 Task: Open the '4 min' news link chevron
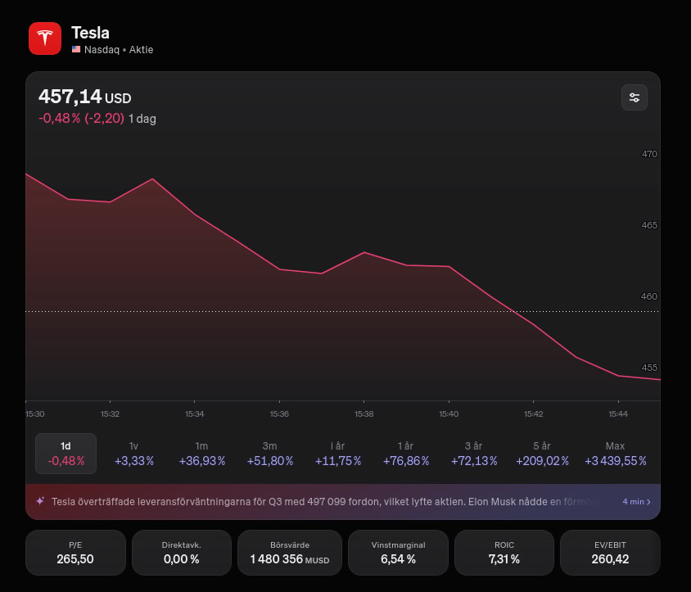636,502
